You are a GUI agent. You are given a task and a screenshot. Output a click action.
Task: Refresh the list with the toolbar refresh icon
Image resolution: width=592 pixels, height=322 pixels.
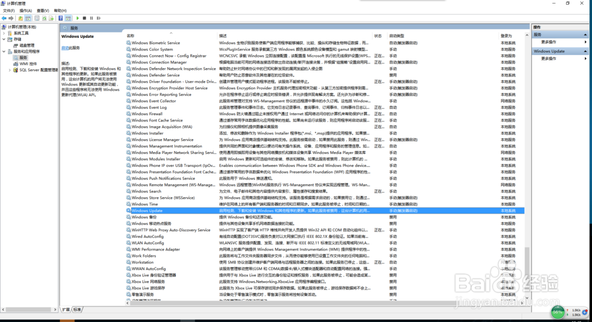coord(44,18)
